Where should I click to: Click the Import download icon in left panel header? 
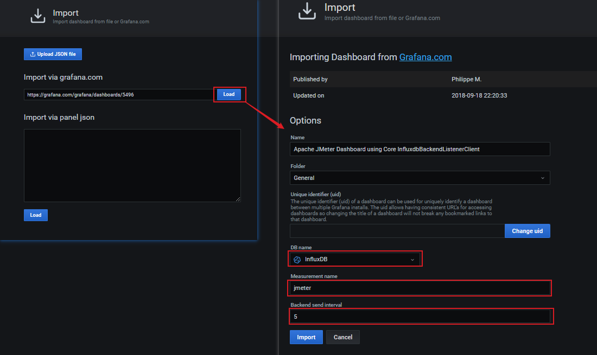tap(37, 16)
